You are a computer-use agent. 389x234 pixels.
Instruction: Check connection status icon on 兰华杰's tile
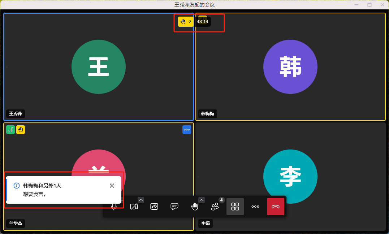pos(10,130)
